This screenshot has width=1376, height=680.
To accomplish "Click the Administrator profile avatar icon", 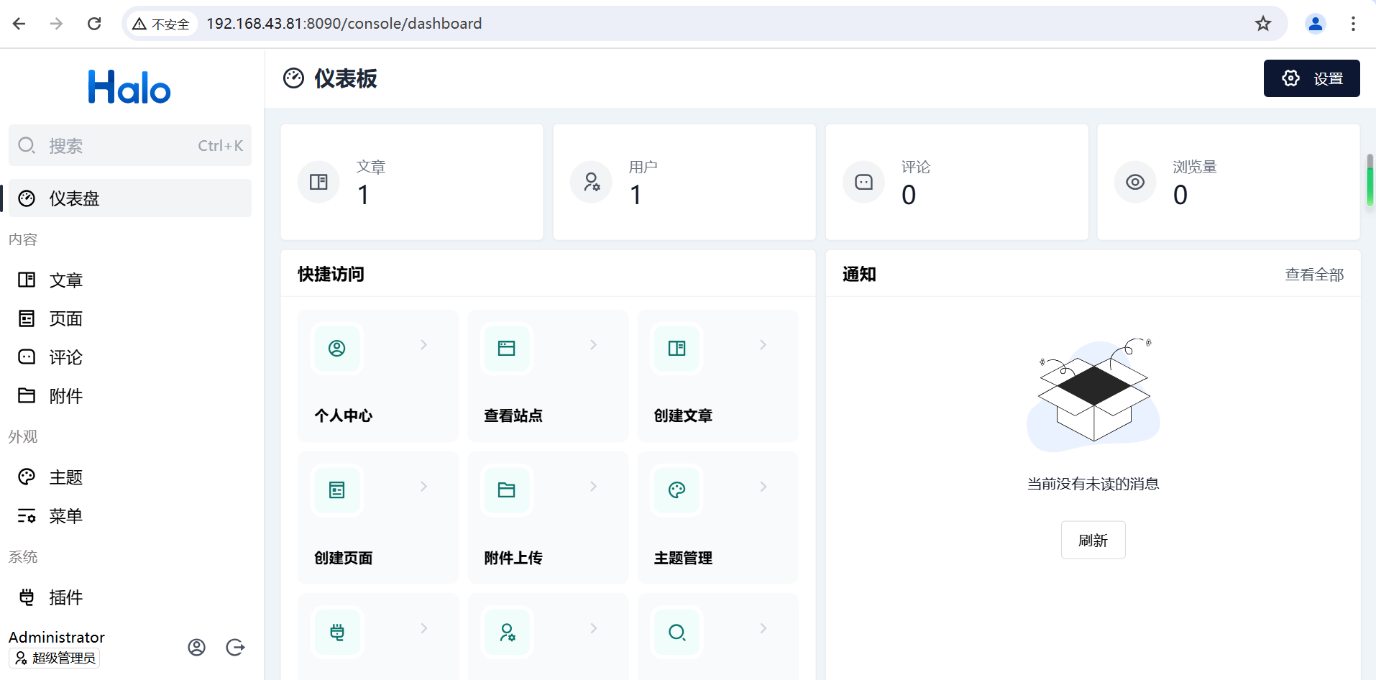I will click(x=196, y=647).
